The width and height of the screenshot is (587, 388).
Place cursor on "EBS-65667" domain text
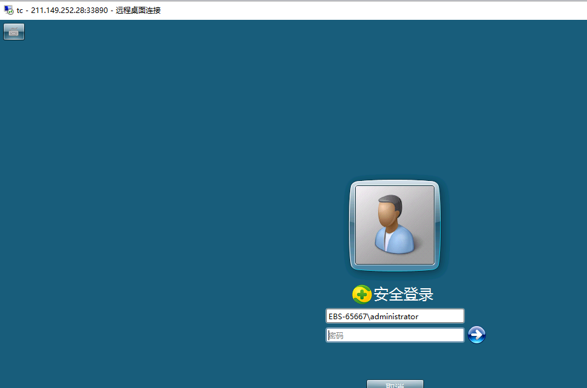coord(348,316)
